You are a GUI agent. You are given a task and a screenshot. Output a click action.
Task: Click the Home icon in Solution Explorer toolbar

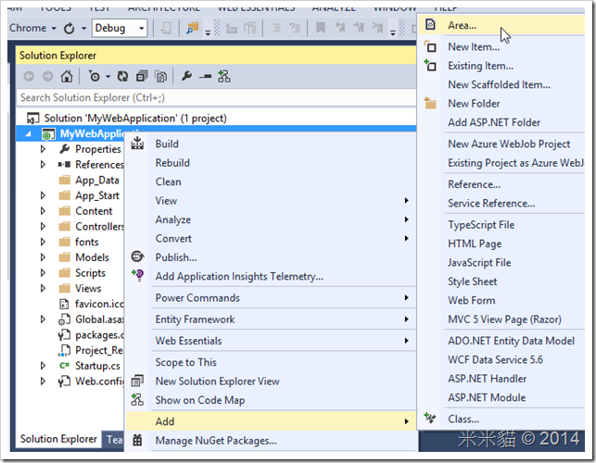(67, 76)
